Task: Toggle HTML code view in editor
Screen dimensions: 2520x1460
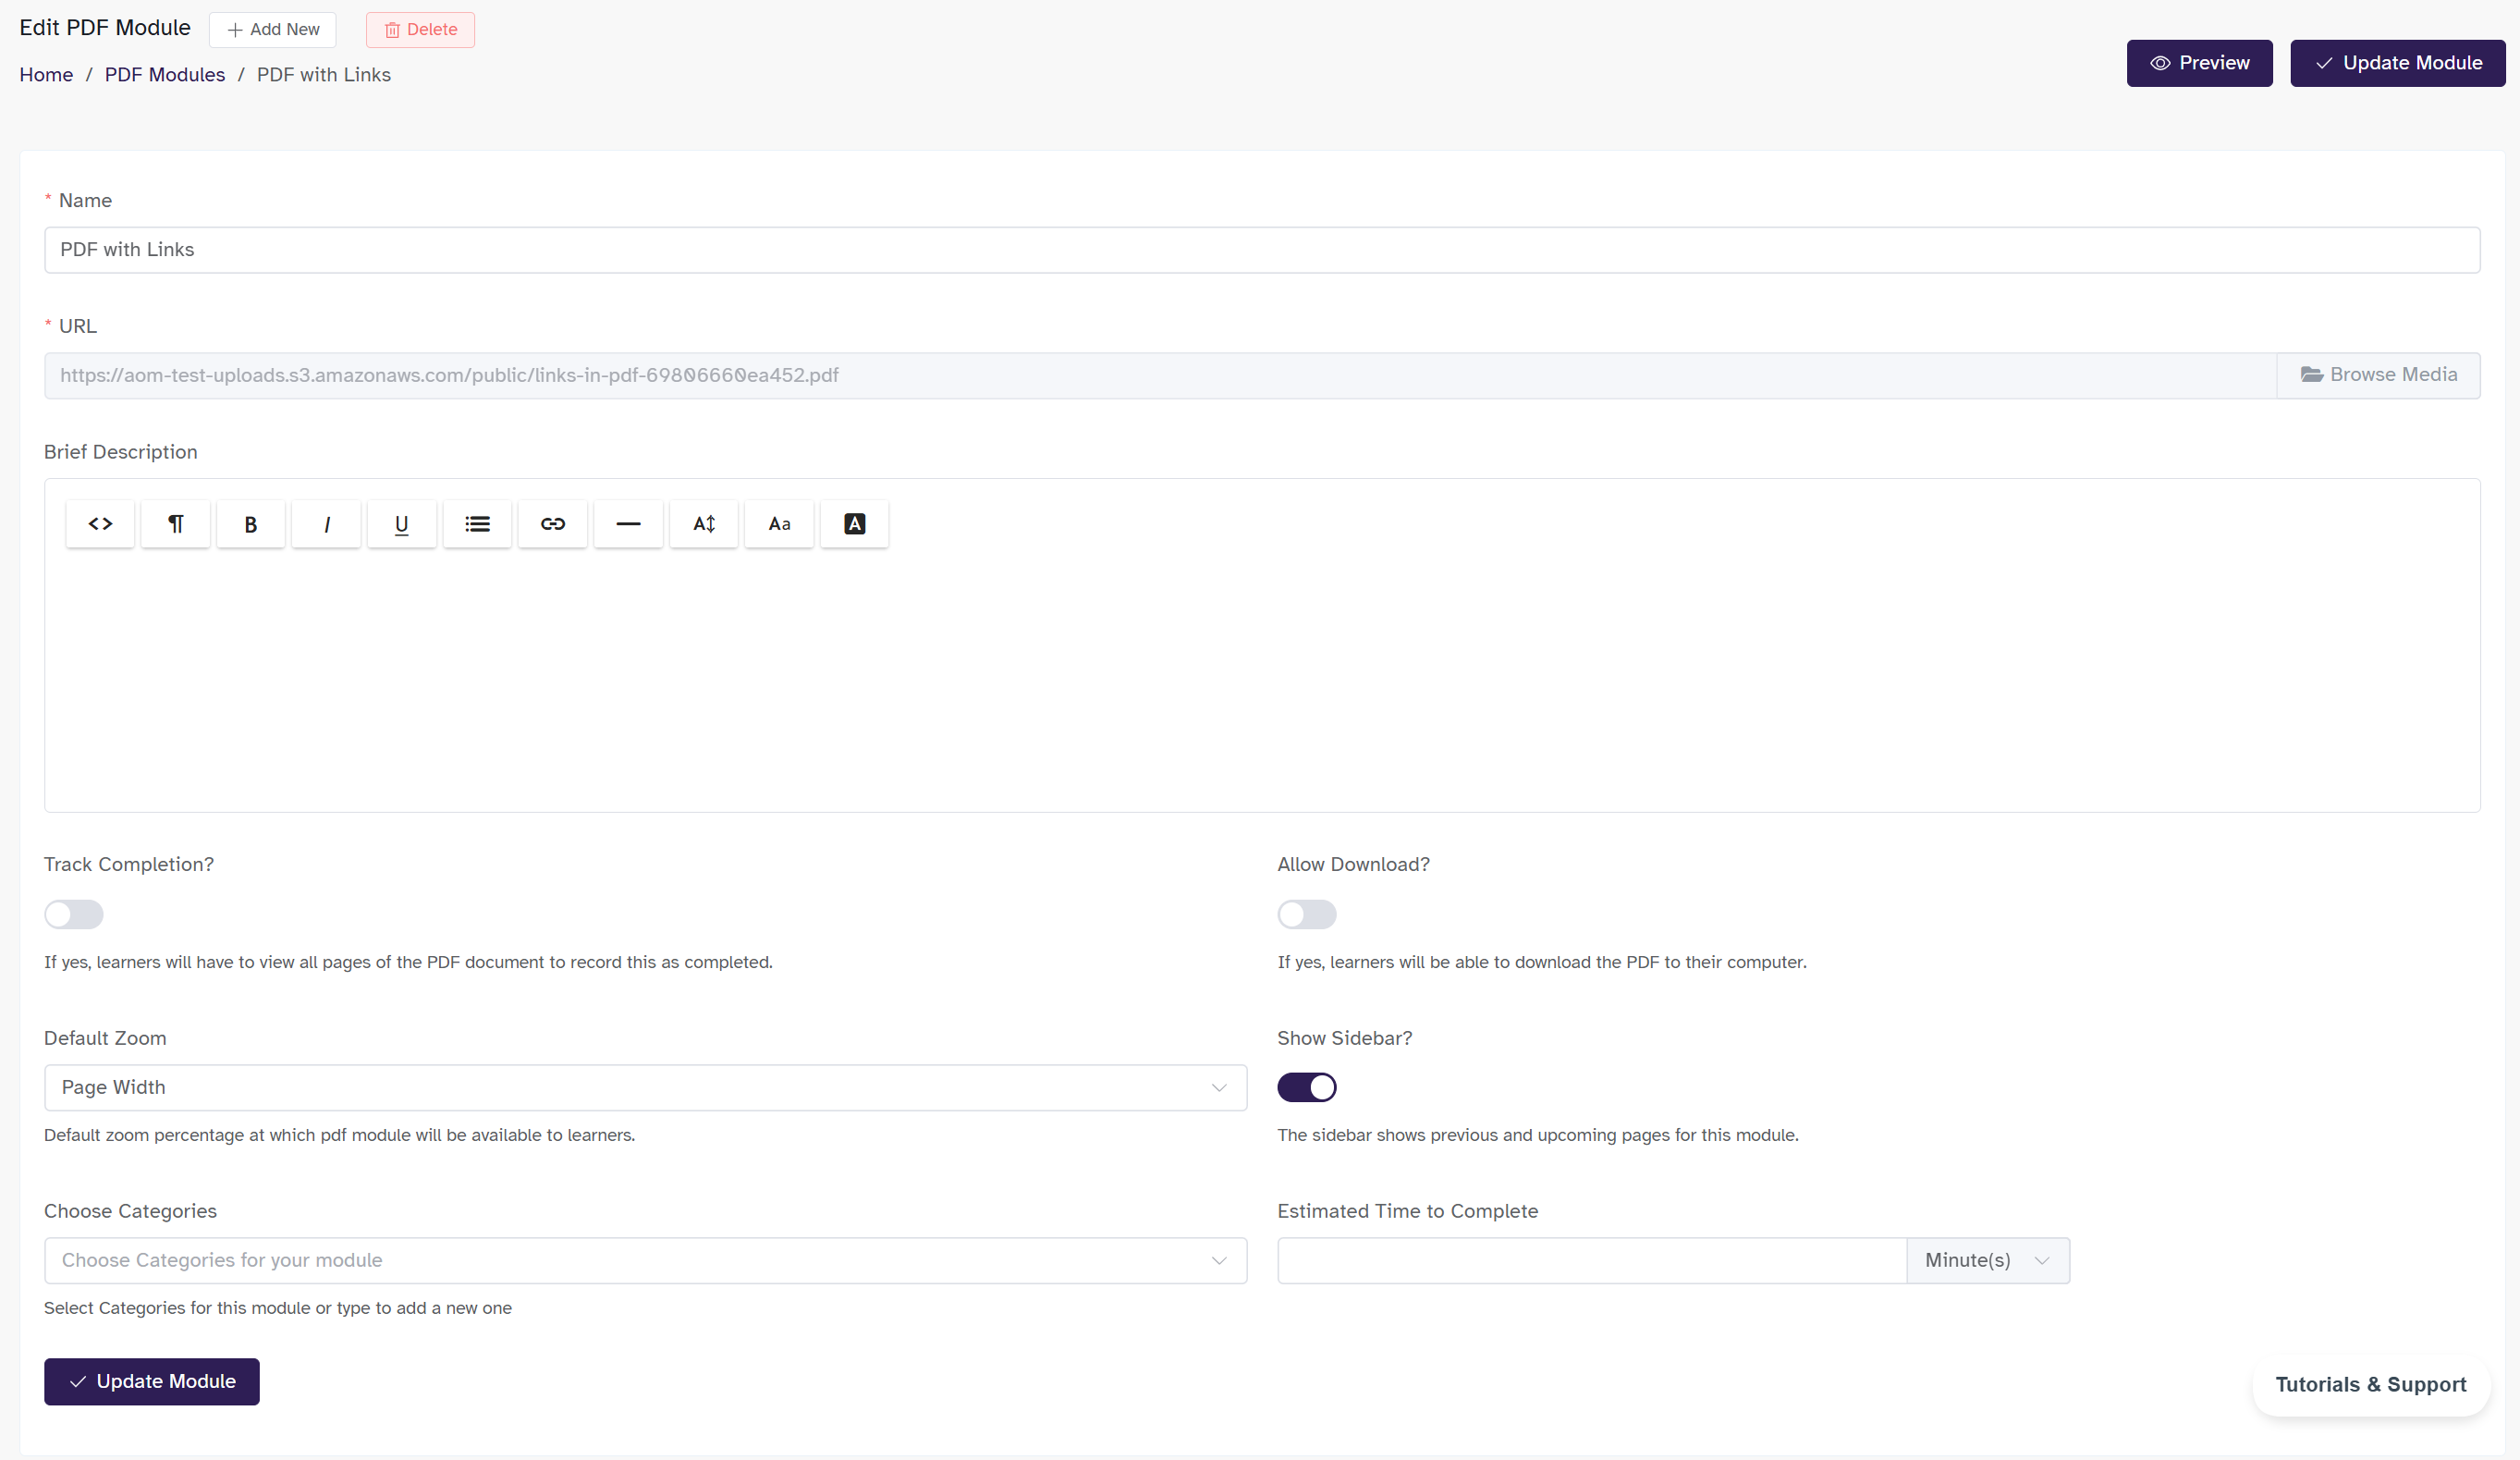Action: pyautogui.click(x=100, y=524)
